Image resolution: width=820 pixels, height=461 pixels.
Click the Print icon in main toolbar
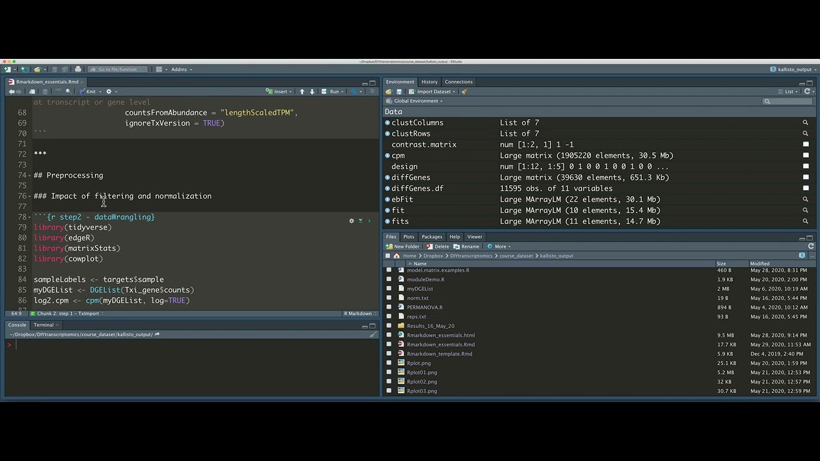coord(78,69)
